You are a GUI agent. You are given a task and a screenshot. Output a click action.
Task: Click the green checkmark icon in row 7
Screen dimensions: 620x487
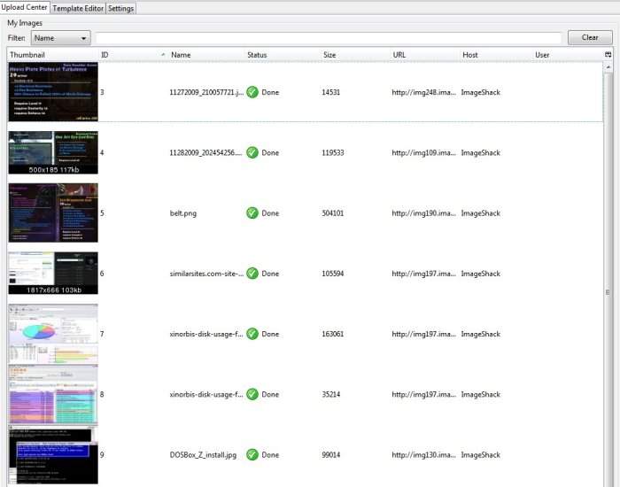coord(252,334)
